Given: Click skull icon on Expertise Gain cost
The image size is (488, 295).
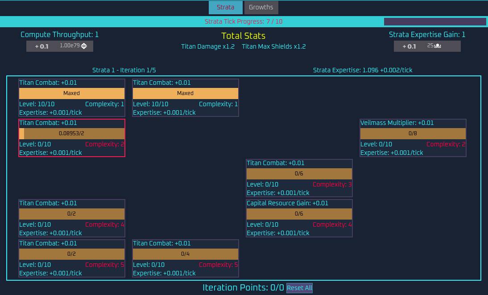Looking at the screenshot, I should (438, 46).
